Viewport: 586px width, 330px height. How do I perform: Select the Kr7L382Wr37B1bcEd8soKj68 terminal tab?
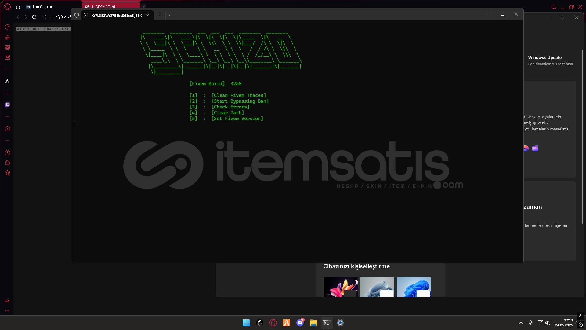tap(117, 15)
